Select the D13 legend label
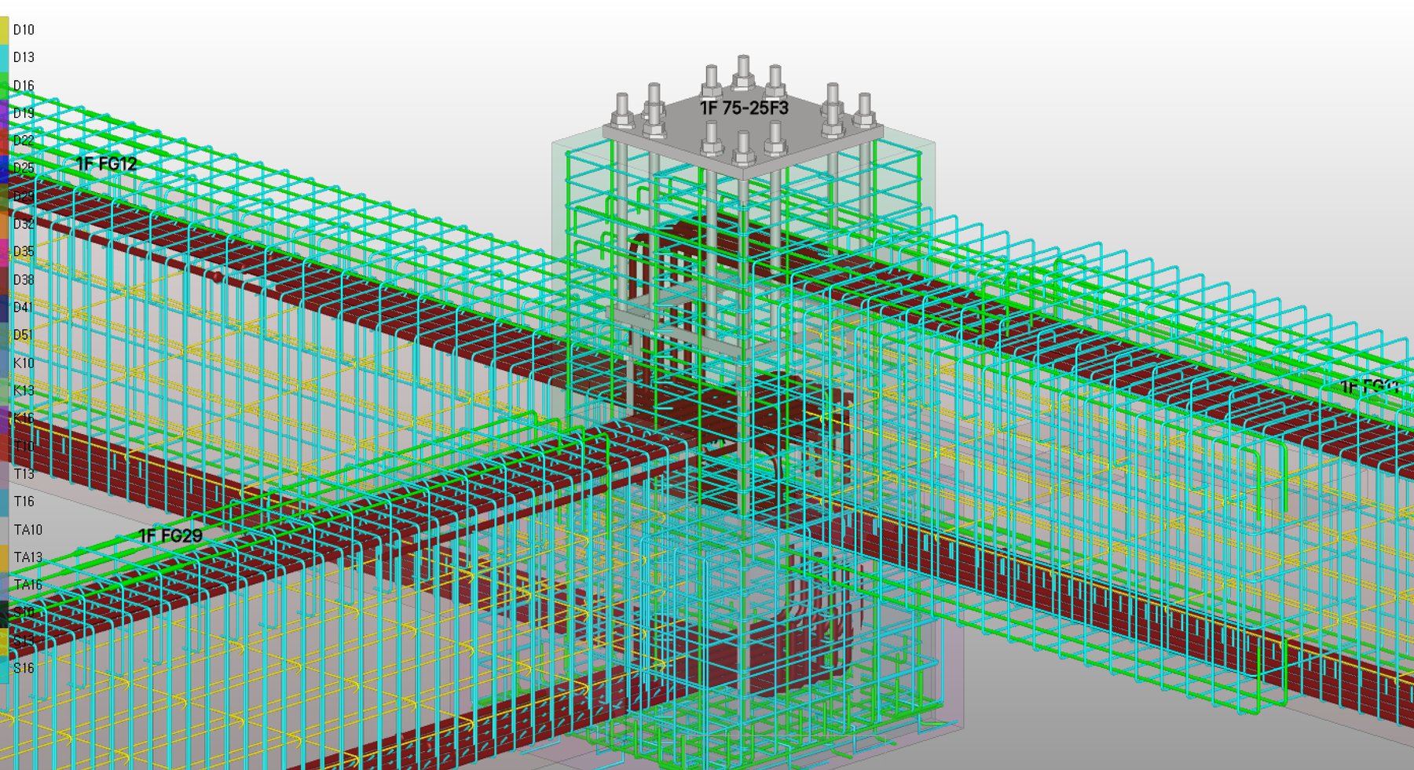 [x=24, y=57]
